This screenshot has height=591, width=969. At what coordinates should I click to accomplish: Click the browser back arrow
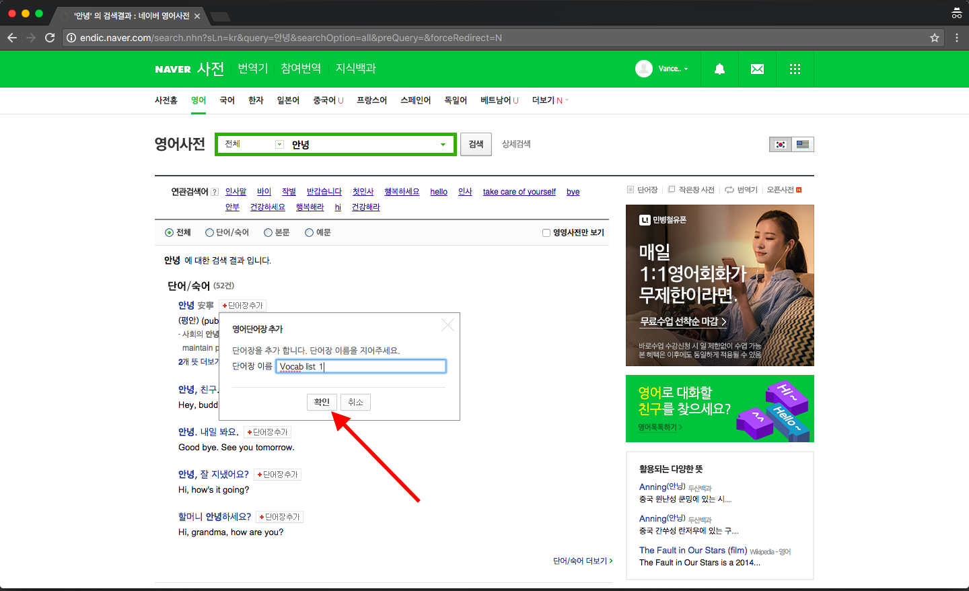[x=12, y=38]
